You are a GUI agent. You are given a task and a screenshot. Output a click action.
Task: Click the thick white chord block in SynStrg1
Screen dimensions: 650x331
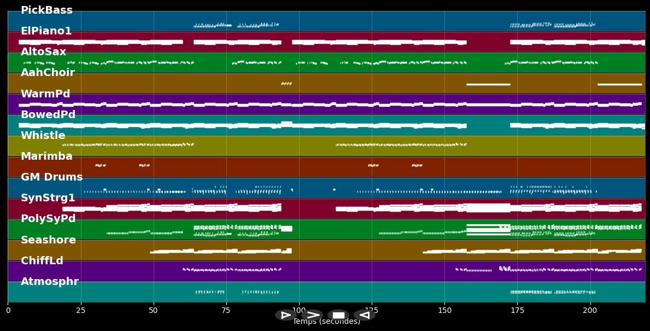(x=488, y=208)
